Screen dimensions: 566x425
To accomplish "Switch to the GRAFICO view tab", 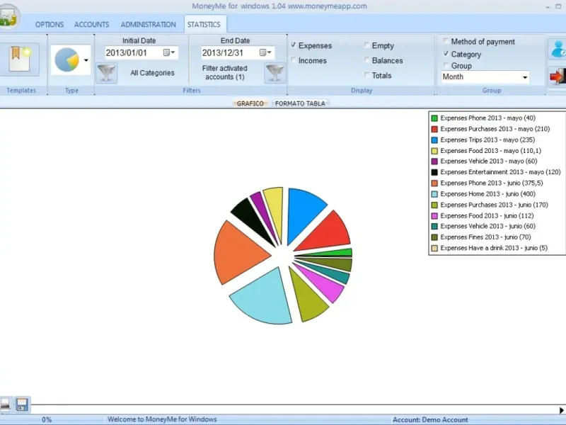I will point(250,103).
